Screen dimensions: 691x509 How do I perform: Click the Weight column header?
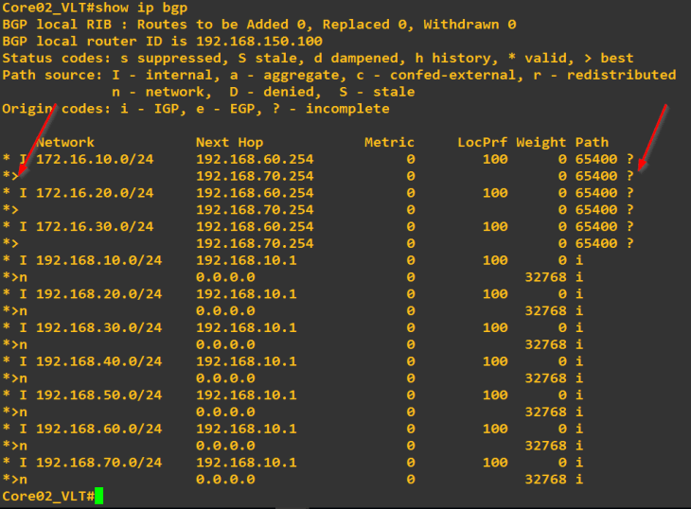click(x=540, y=142)
